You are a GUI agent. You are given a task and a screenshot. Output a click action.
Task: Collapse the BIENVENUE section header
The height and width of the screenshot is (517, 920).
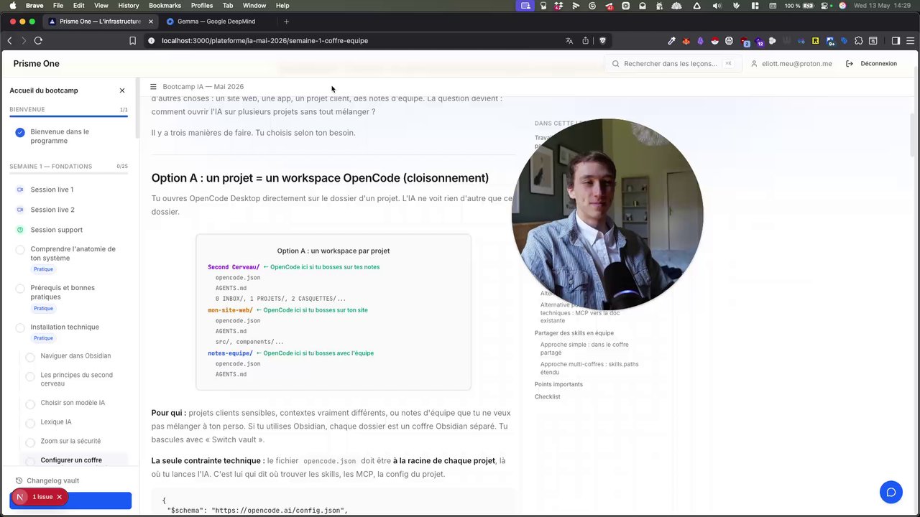pos(68,110)
